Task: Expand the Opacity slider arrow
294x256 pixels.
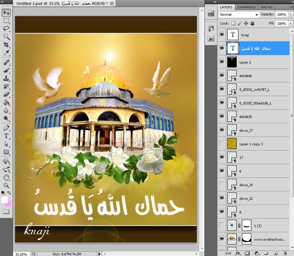Action: tap(290, 15)
